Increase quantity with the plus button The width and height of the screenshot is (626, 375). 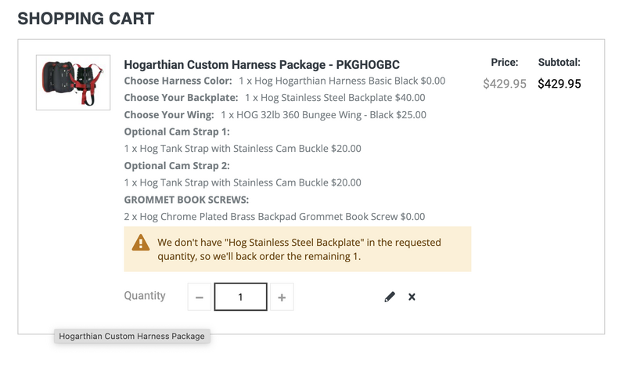[282, 297]
